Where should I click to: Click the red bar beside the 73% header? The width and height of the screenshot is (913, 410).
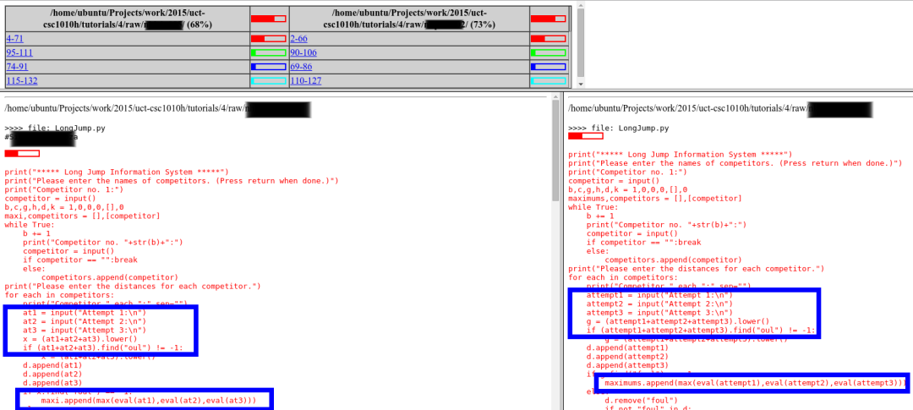[x=549, y=19]
